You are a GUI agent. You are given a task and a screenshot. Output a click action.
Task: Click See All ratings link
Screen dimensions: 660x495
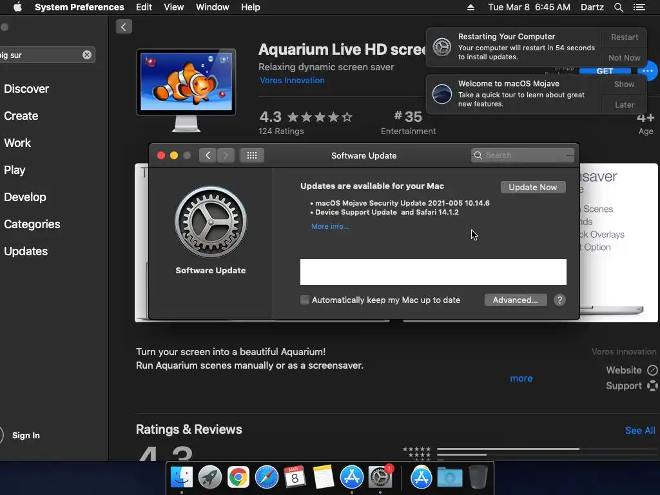640,431
